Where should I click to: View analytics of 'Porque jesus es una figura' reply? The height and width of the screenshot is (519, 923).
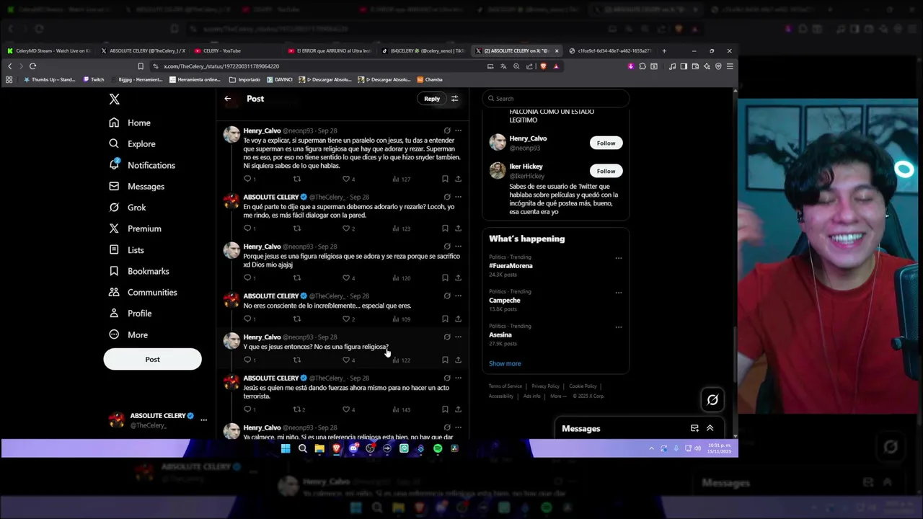pyautogui.click(x=402, y=278)
